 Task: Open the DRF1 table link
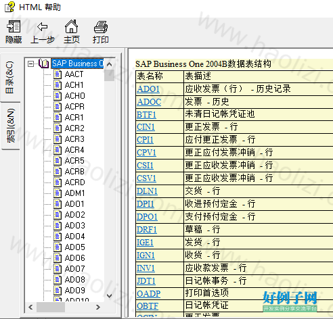[147, 230]
